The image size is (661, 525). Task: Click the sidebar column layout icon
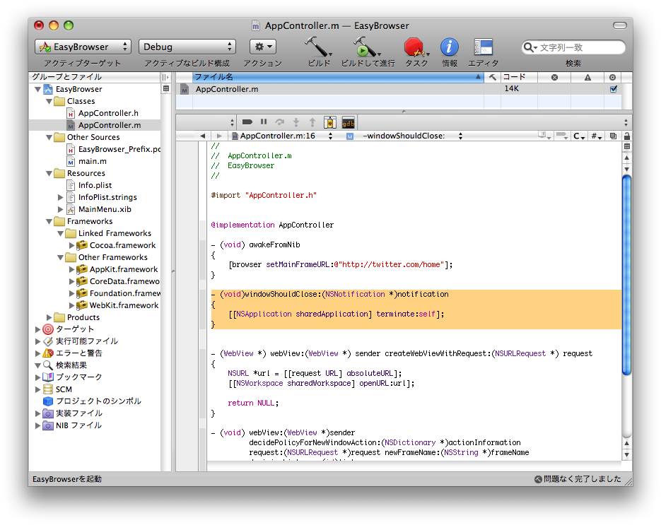165,77
